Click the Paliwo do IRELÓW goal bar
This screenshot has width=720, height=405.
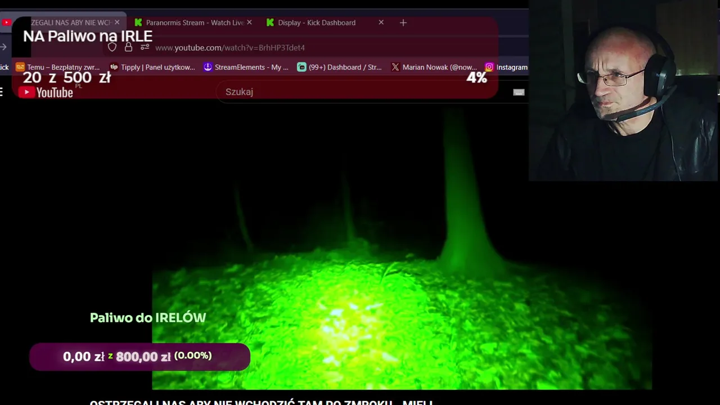(139, 357)
